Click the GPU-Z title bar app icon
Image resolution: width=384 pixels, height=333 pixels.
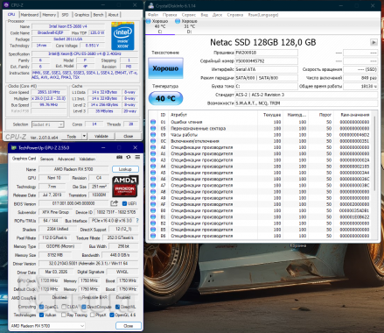[13, 148]
